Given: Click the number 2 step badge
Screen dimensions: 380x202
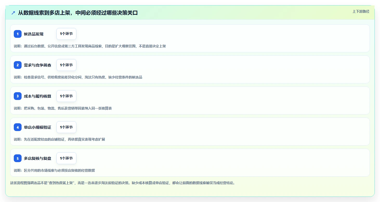Looking at the screenshot, I should point(18,65).
